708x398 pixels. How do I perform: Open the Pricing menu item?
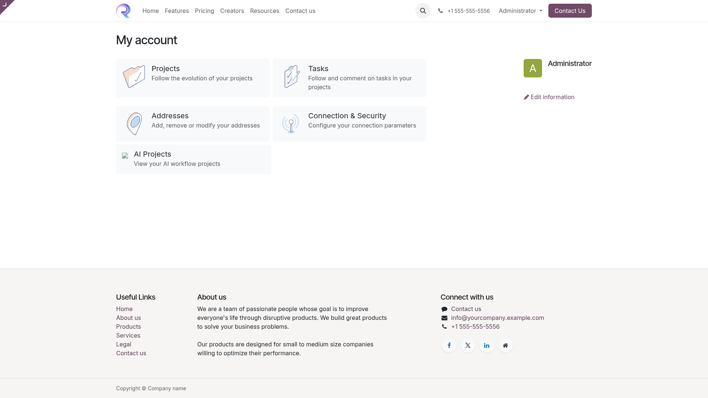click(204, 11)
